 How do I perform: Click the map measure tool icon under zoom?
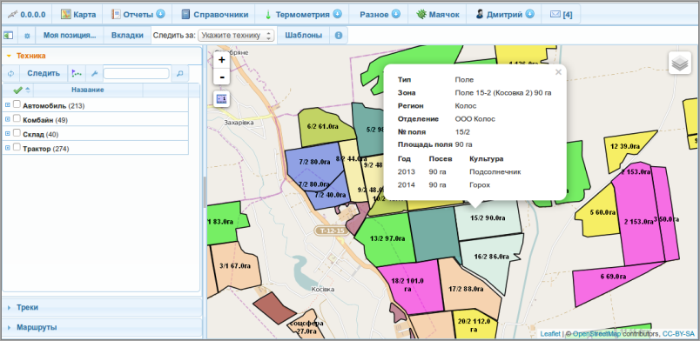(222, 99)
